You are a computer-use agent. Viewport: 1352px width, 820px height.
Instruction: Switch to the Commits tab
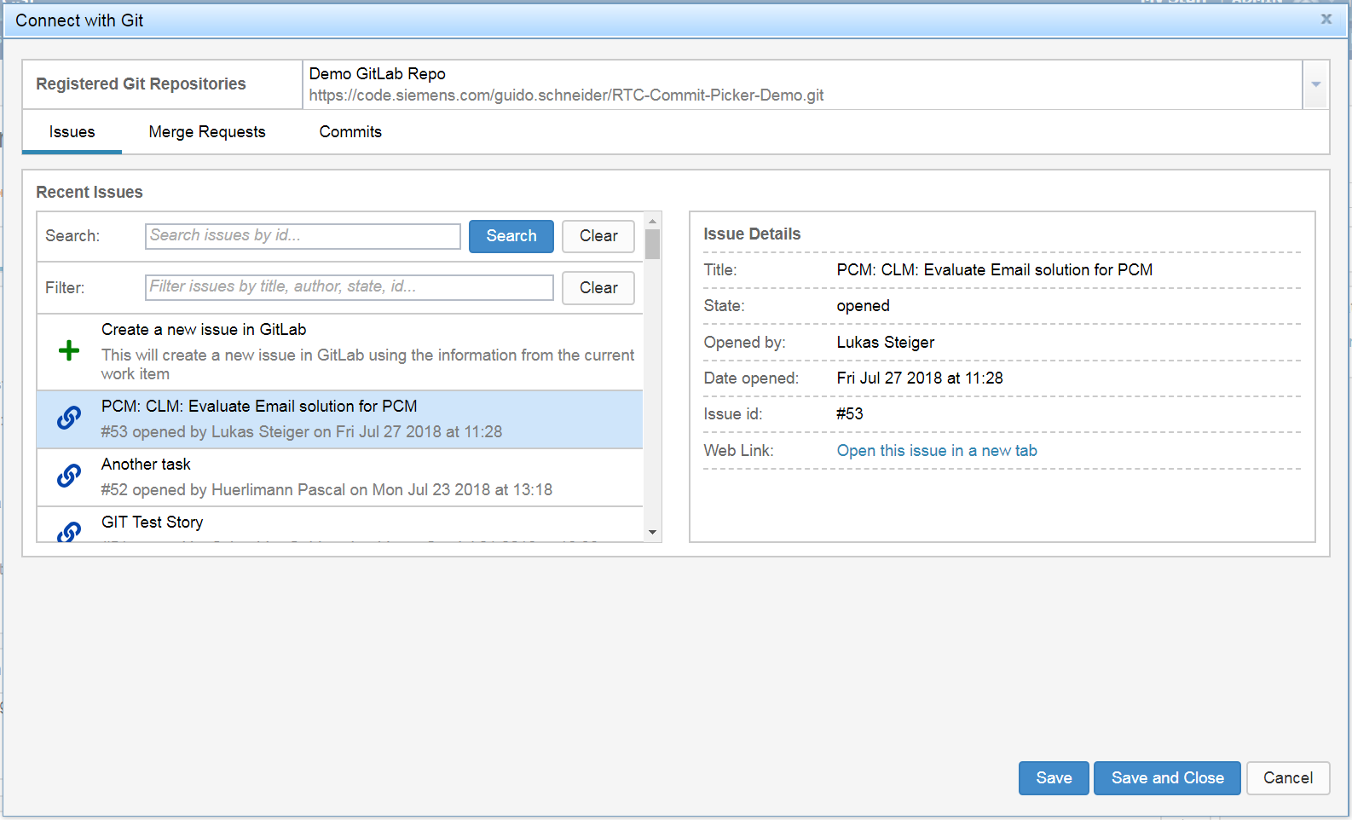pyautogui.click(x=350, y=132)
